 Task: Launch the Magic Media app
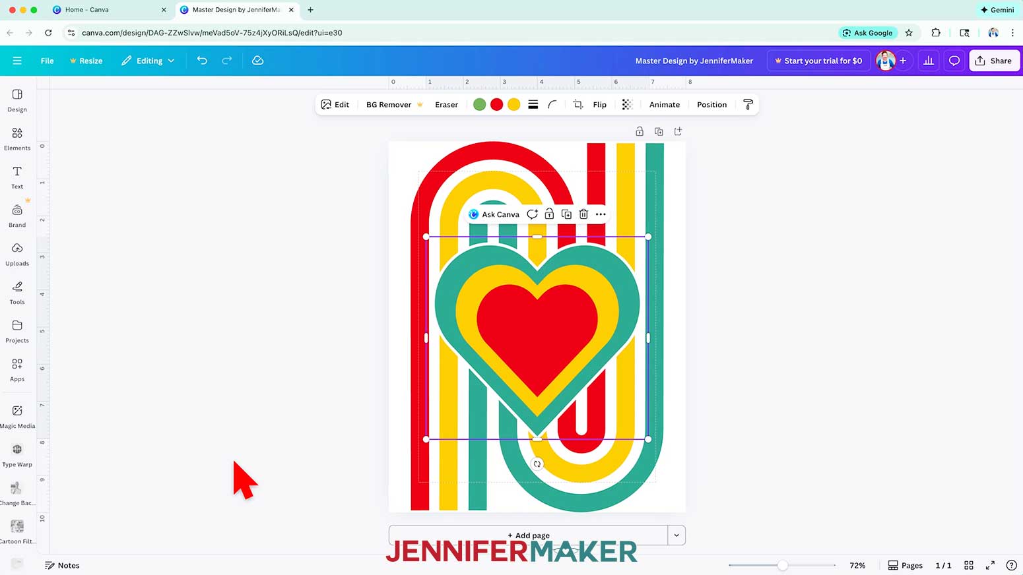pyautogui.click(x=17, y=417)
